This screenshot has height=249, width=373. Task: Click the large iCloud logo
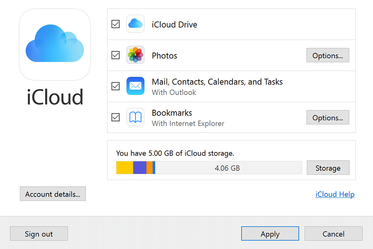(55, 44)
